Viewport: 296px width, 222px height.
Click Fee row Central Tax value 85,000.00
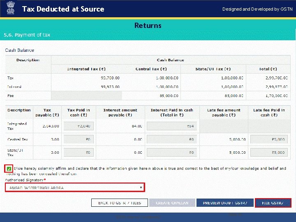point(169,96)
